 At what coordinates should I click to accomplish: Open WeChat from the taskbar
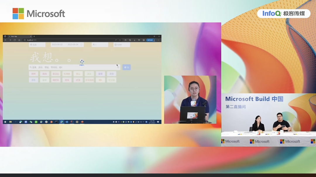31,122
